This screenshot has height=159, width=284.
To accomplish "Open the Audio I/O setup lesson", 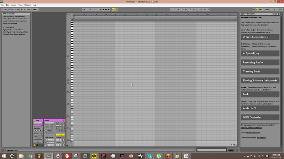I will click(260, 108).
